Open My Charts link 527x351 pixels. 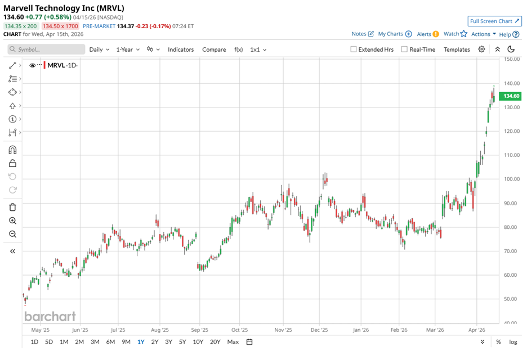click(x=395, y=34)
